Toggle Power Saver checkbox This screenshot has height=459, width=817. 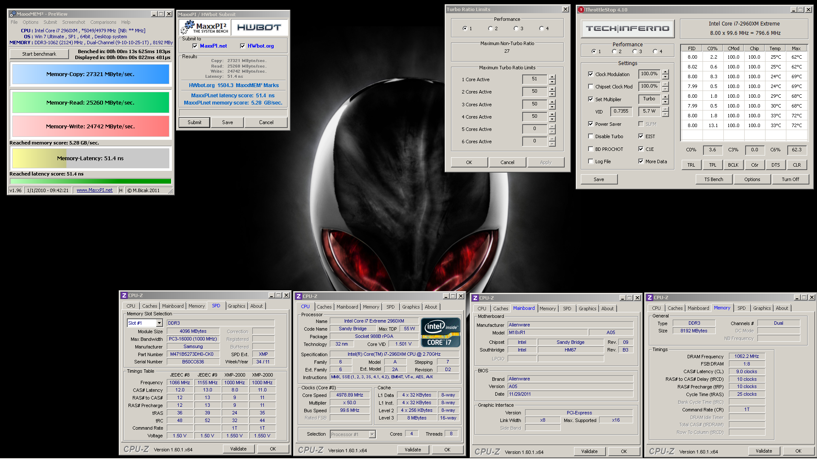(591, 124)
